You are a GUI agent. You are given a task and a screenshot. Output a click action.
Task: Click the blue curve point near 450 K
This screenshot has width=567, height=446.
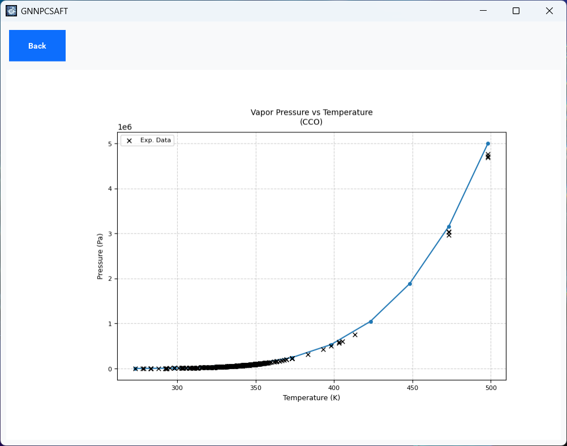(x=410, y=284)
